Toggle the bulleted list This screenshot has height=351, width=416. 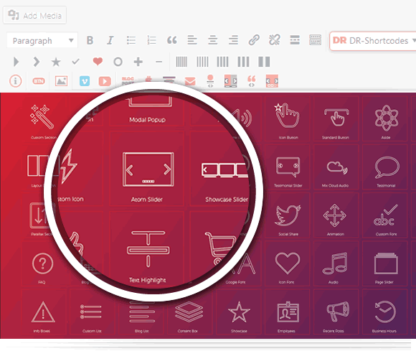[131, 40]
